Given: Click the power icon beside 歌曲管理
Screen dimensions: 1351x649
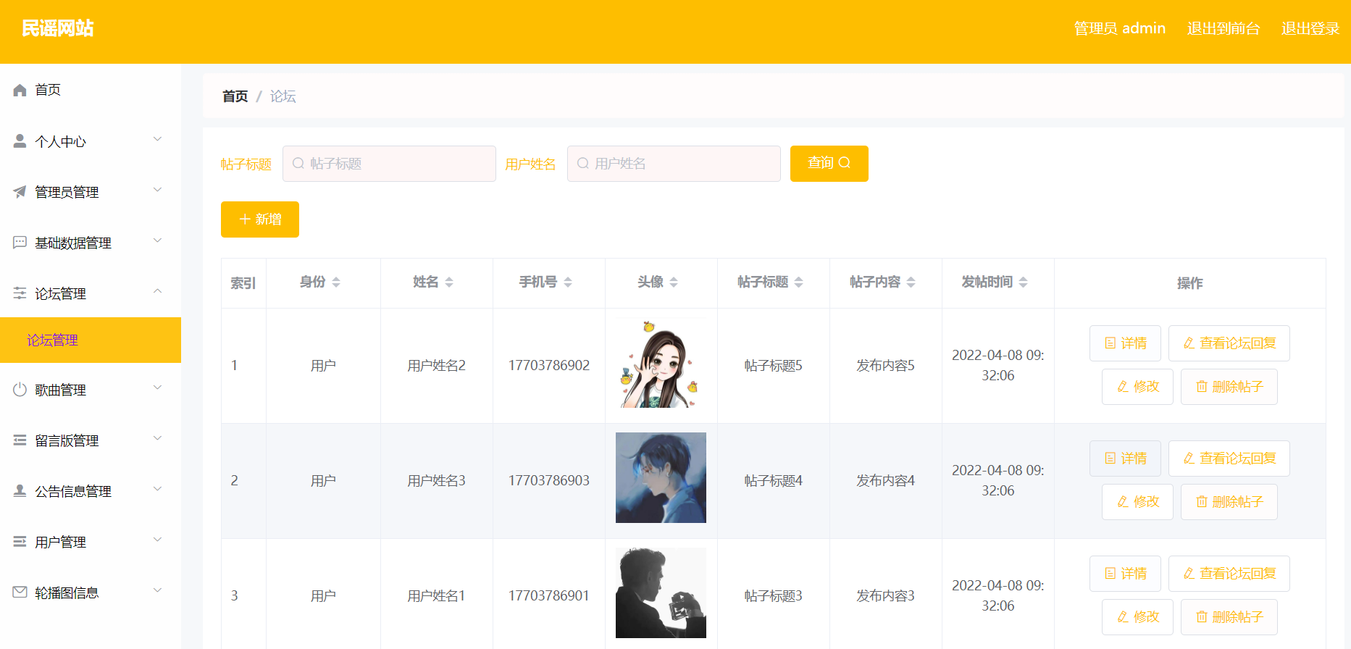Looking at the screenshot, I should click(20, 390).
